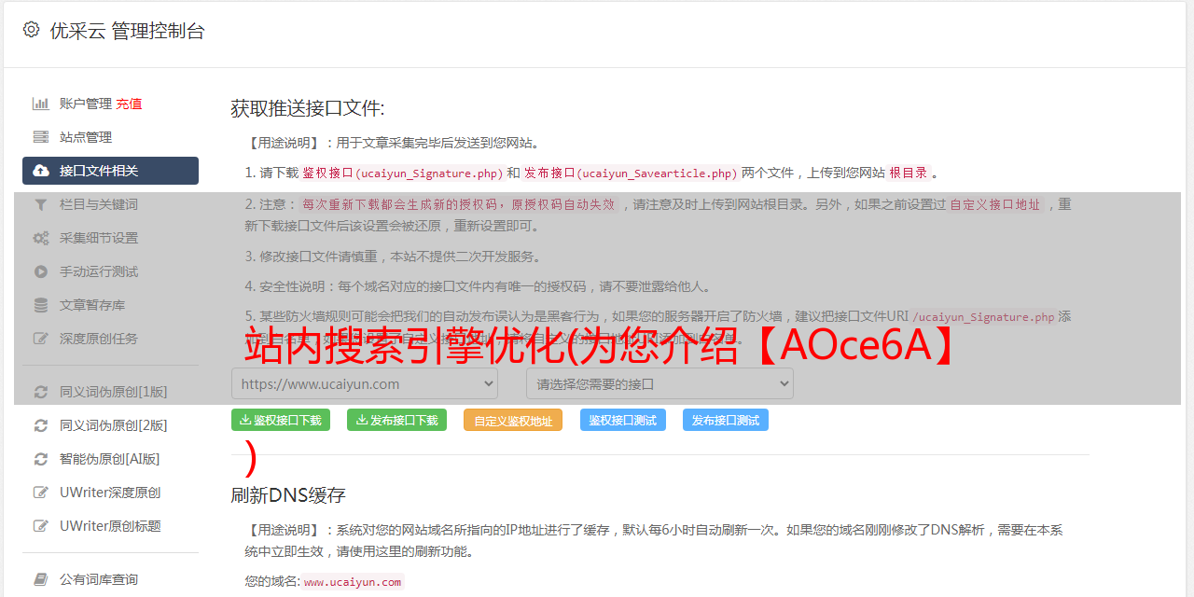Viewport: 1194px width, 597px height.
Task: Click the 优采云 管理控制台 header title
Action: (x=127, y=31)
